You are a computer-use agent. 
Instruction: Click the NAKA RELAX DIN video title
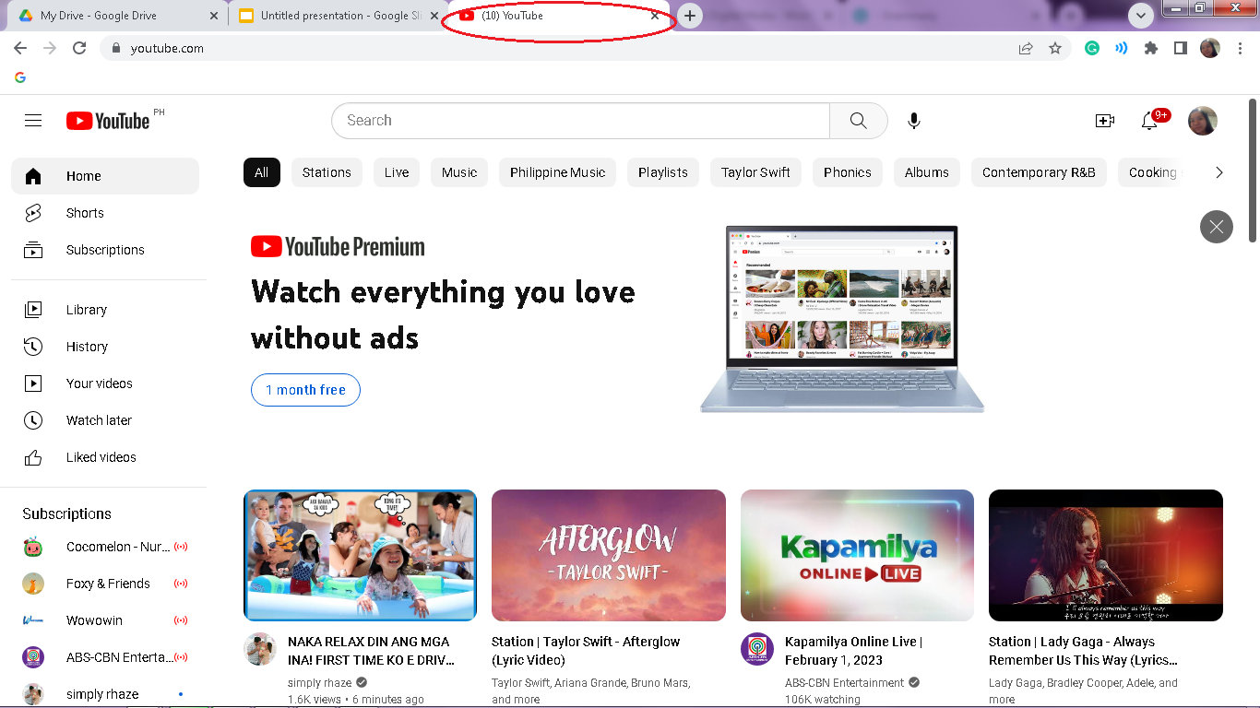coord(371,651)
